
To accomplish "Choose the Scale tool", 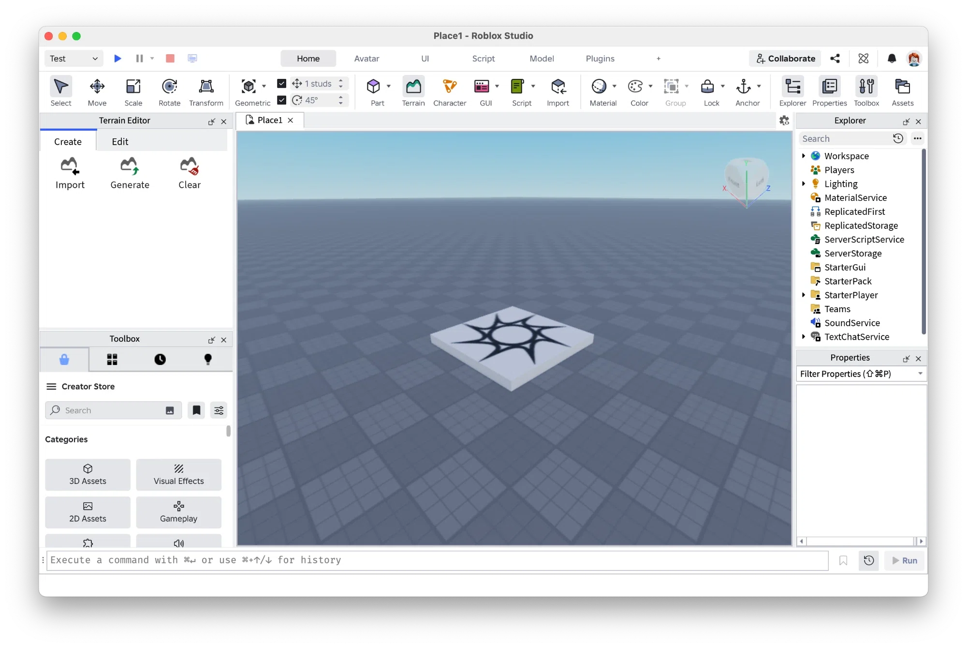I will click(x=133, y=91).
